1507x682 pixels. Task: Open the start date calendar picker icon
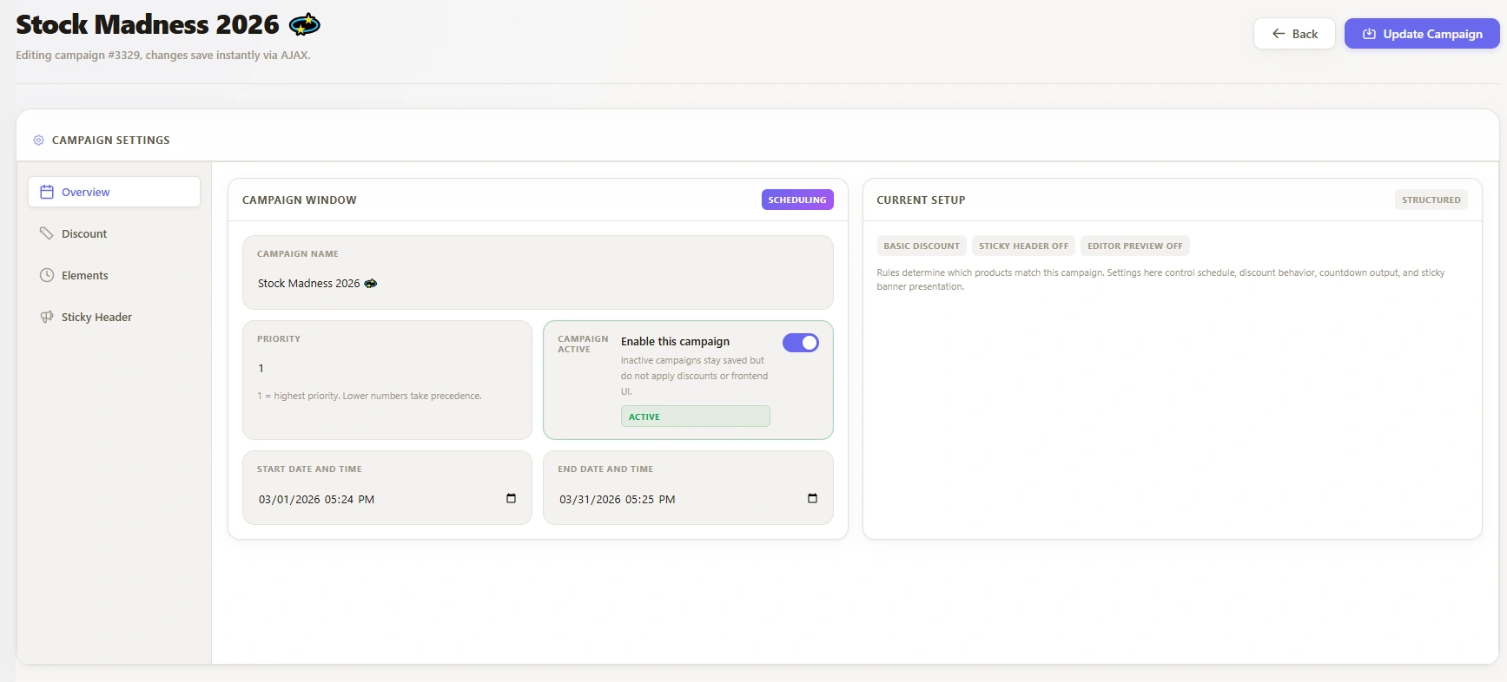pyautogui.click(x=511, y=498)
